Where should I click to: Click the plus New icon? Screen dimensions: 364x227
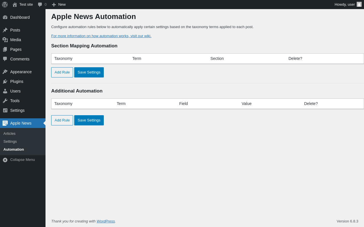pos(54,5)
